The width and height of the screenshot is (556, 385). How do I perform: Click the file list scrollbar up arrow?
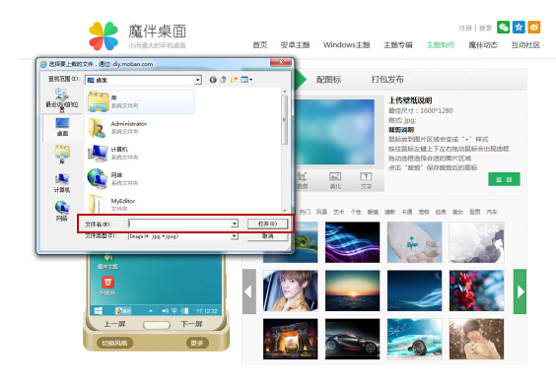pos(284,92)
